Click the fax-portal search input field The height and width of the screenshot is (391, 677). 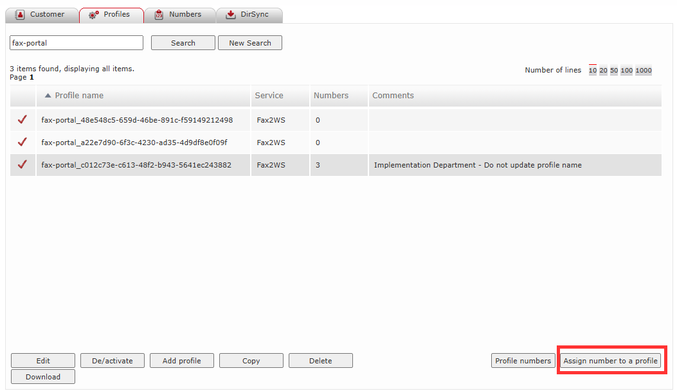tap(76, 42)
